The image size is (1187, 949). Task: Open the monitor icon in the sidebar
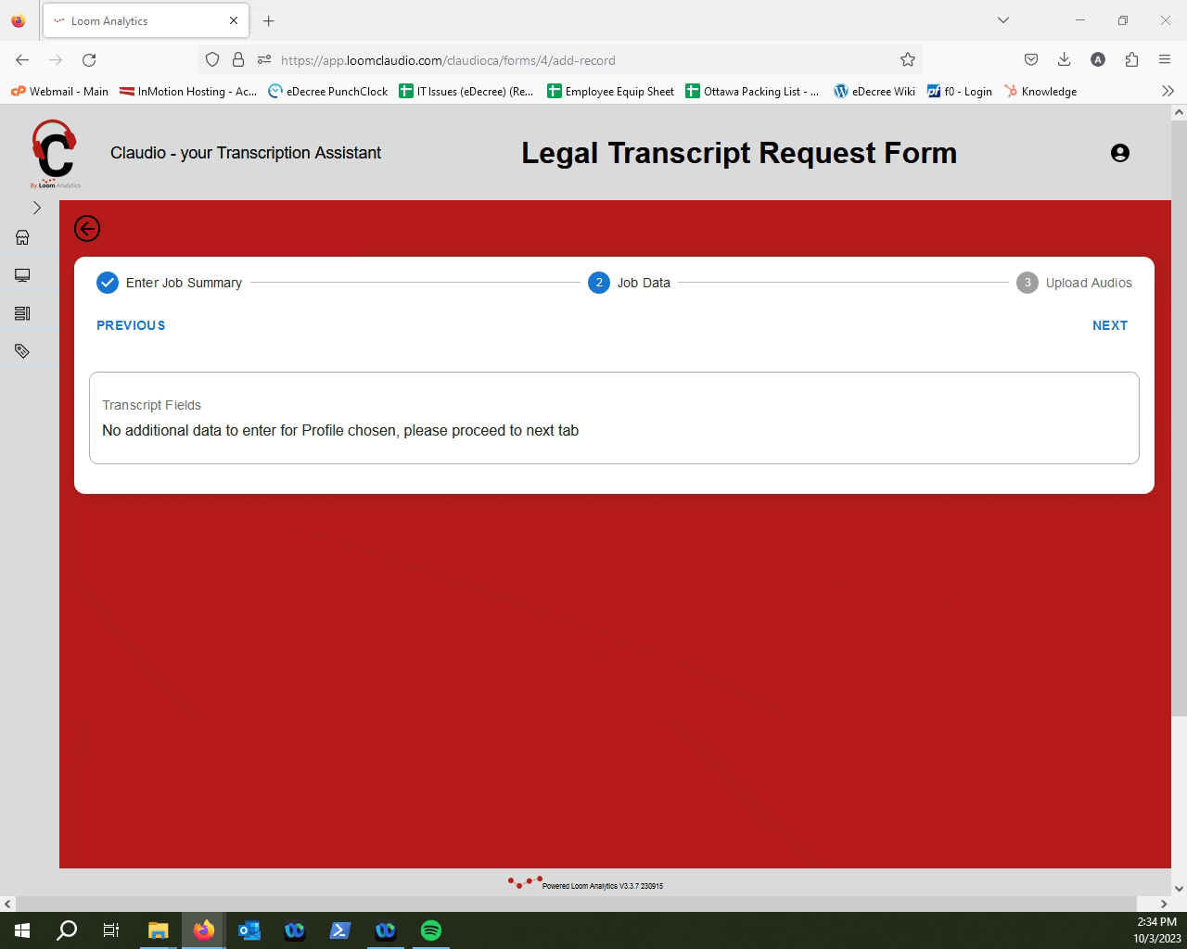pyautogui.click(x=22, y=273)
